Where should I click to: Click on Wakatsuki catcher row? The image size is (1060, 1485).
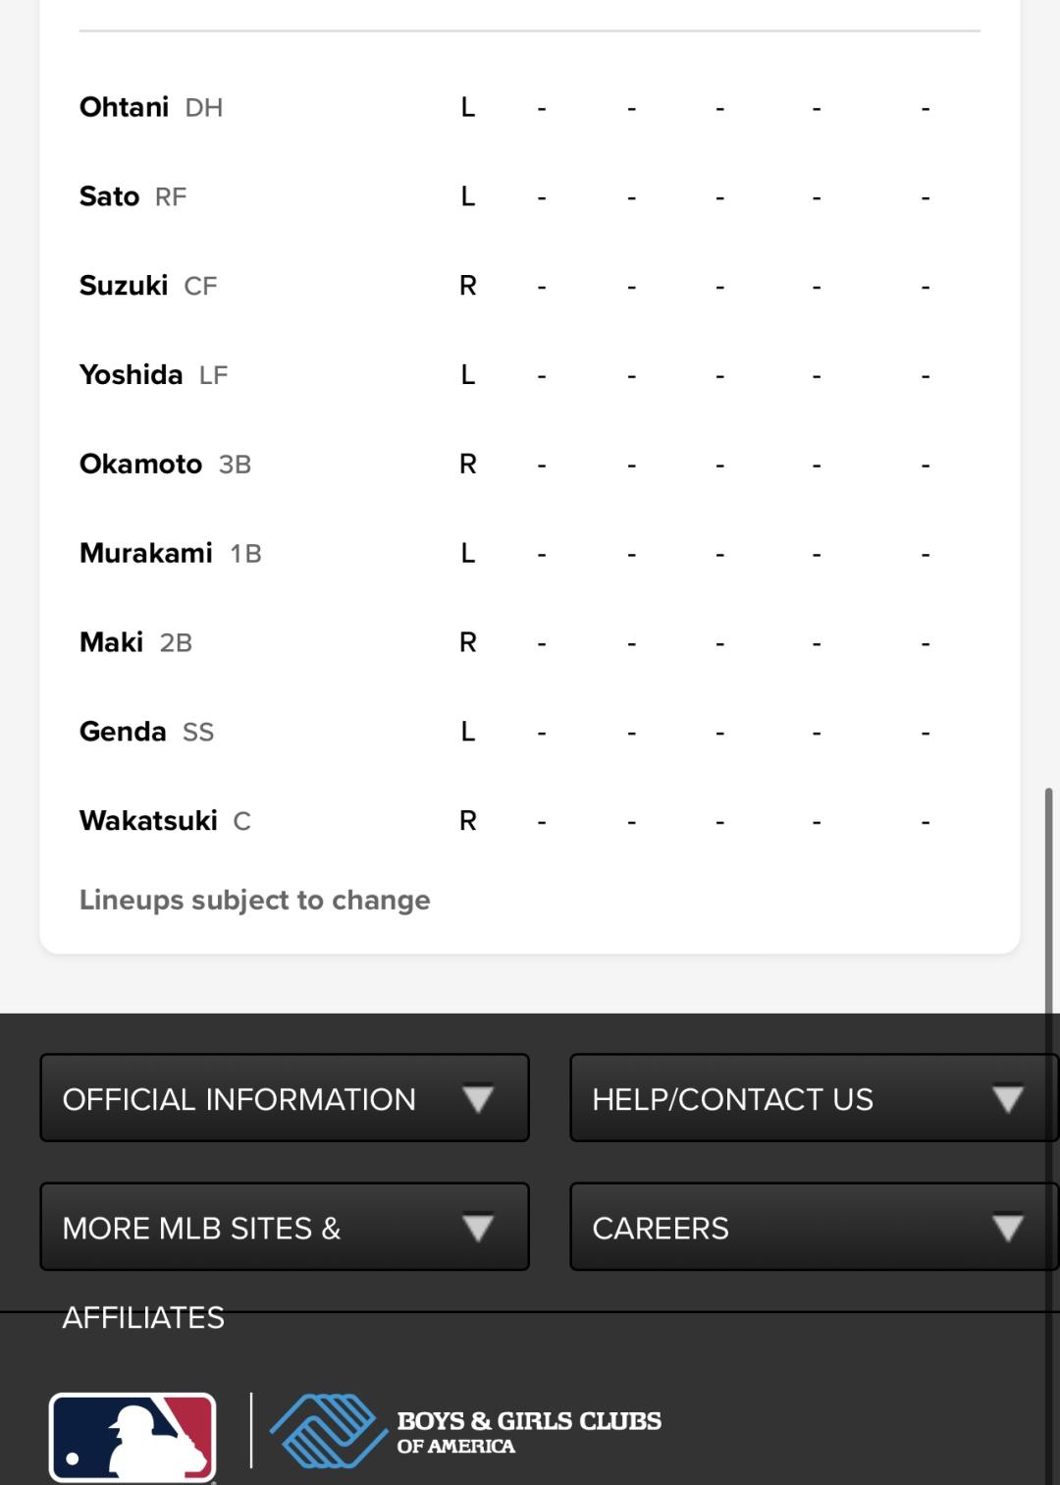click(x=148, y=821)
